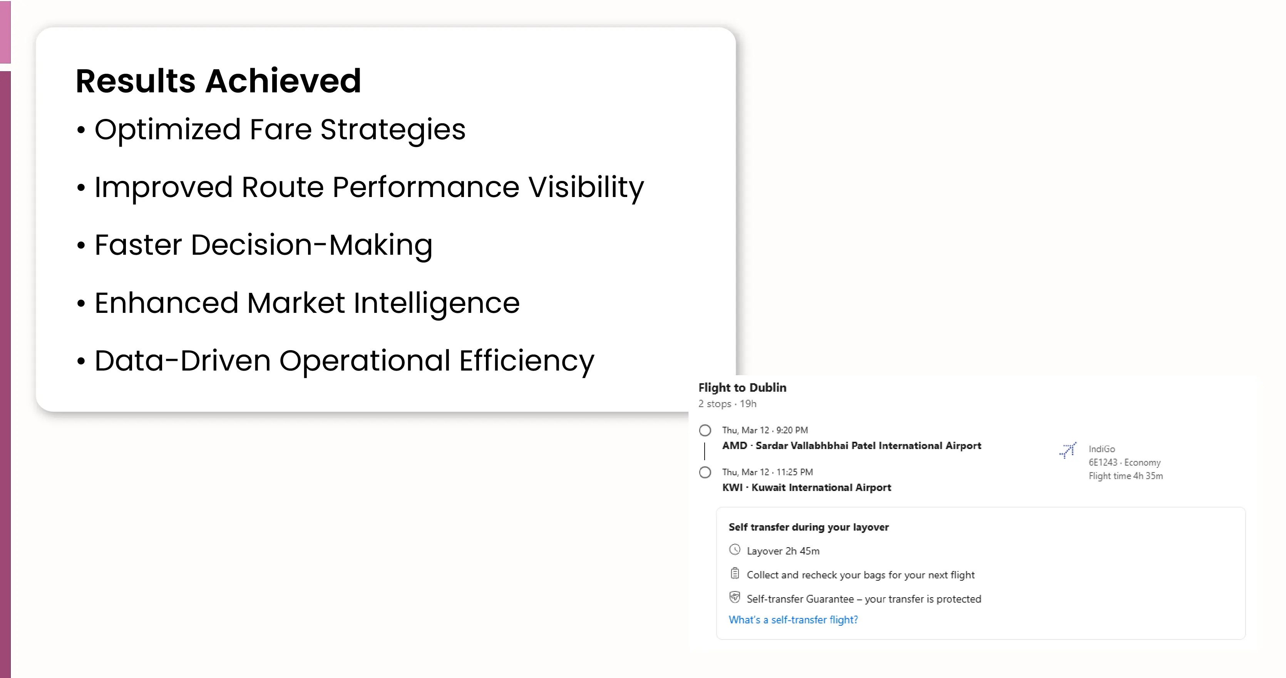Select the "Optimized Fare Strategies" bullet

click(x=280, y=130)
